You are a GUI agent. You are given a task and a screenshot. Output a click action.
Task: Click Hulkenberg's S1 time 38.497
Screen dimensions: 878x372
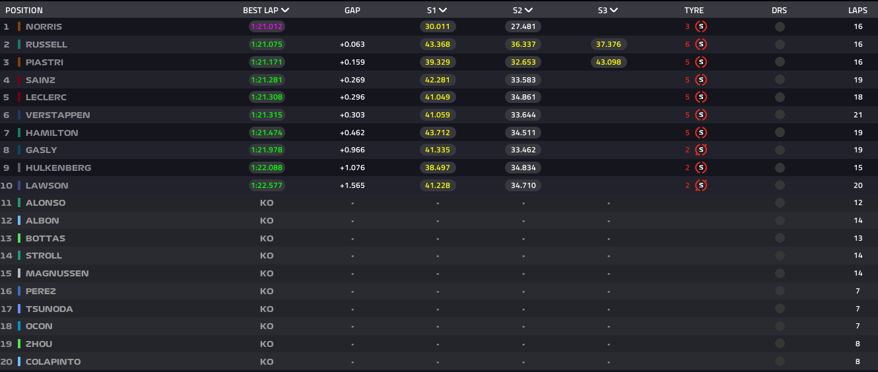point(438,168)
